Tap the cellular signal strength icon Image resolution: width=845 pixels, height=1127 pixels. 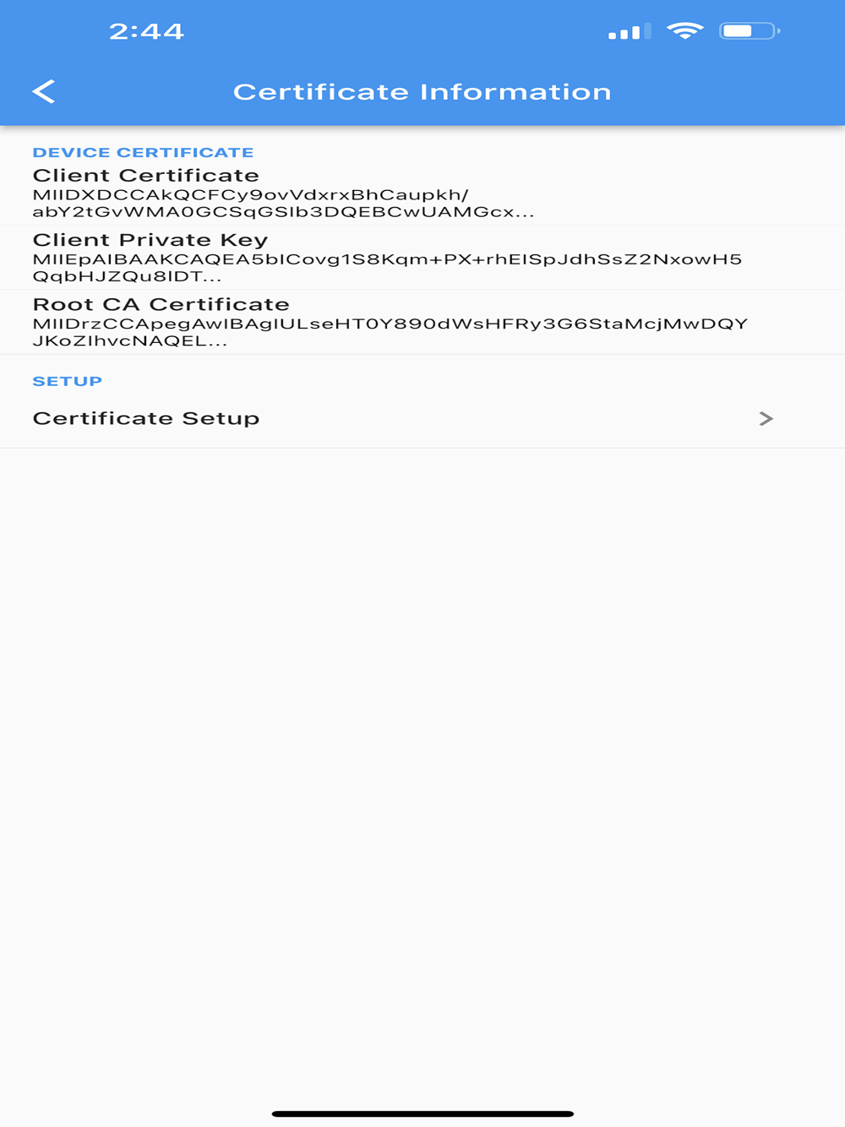point(630,31)
